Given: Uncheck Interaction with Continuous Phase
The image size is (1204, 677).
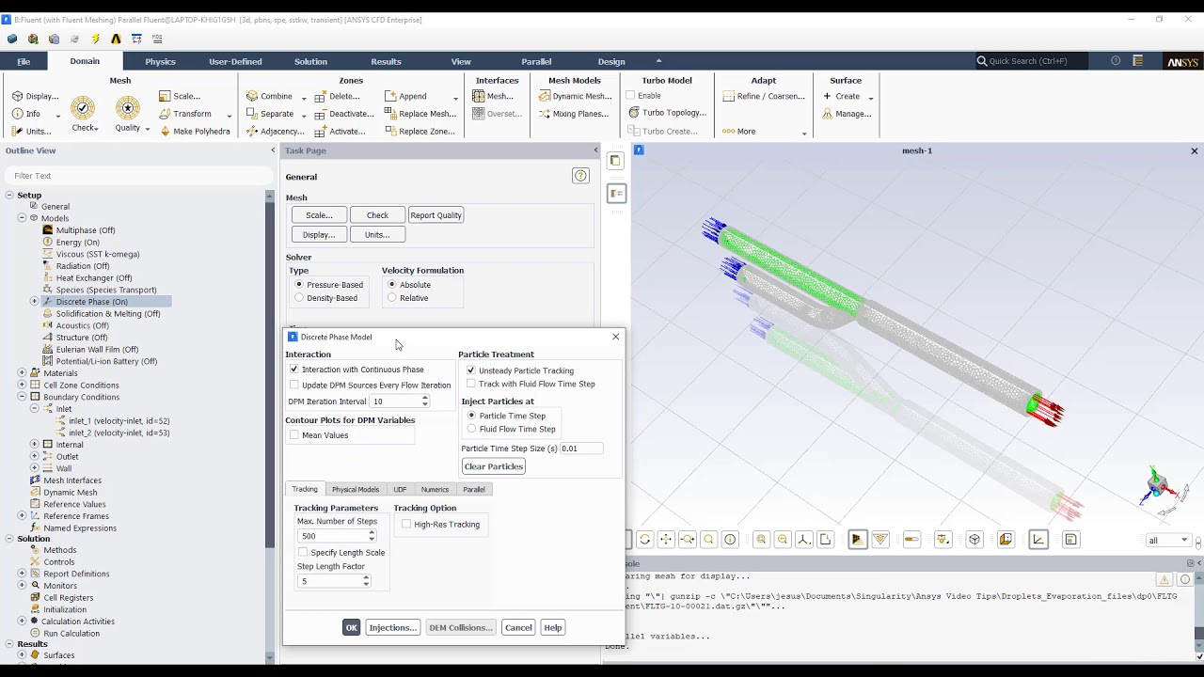Looking at the screenshot, I should [x=294, y=370].
